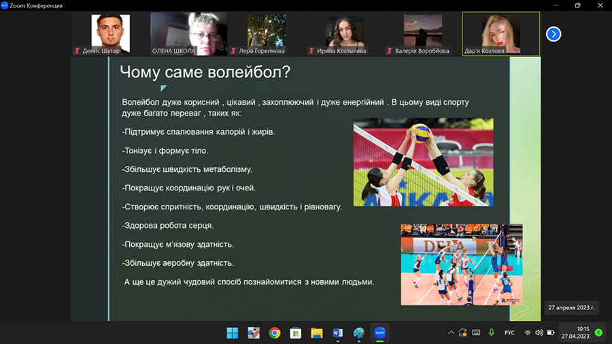This screenshot has height=344, width=612.
Task: Show next participants with the blue arrow
Action: coord(553,34)
